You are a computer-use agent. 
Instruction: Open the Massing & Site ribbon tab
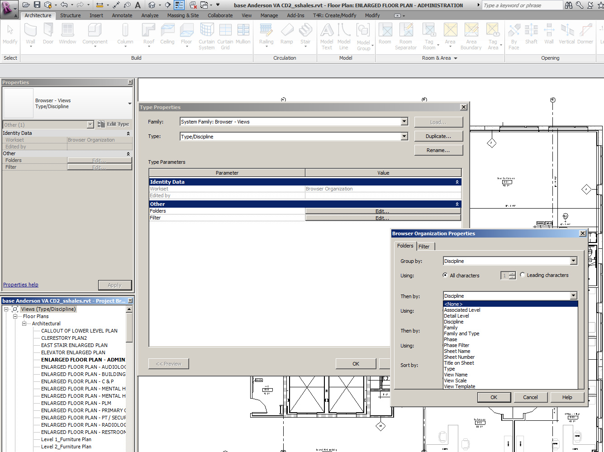tap(183, 15)
